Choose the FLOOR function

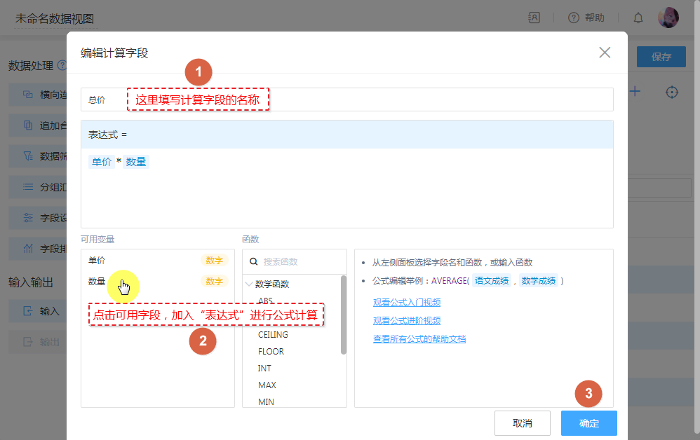pos(271,352)
